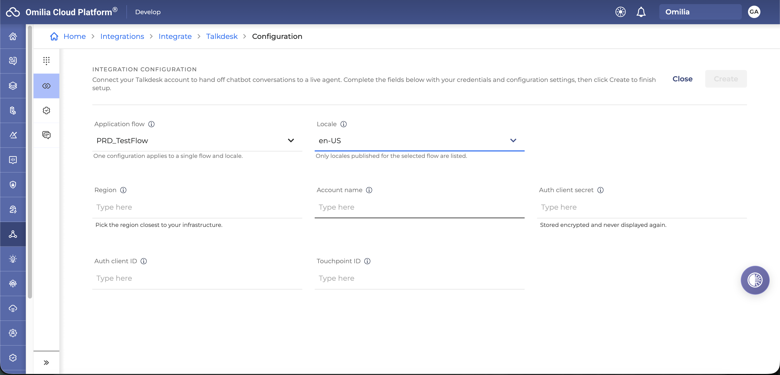780x375 pixels.
Task: Toggle the theme brightness icon in header
Action: pos(620,12)
